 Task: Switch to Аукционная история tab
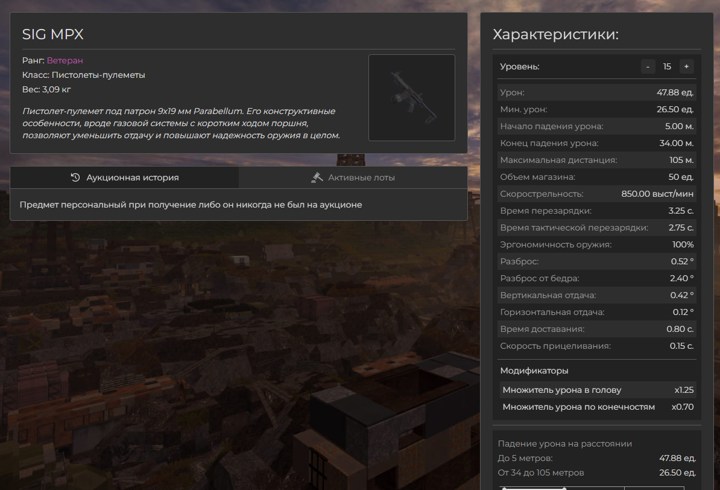pyautogui.click(x=124, y=177)
